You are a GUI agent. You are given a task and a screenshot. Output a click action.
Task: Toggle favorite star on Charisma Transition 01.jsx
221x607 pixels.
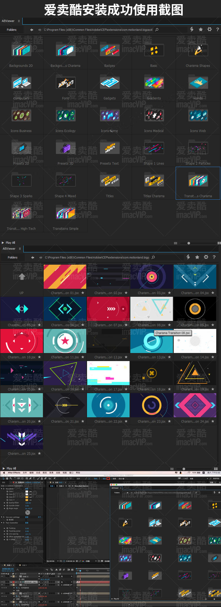[83, 293]
